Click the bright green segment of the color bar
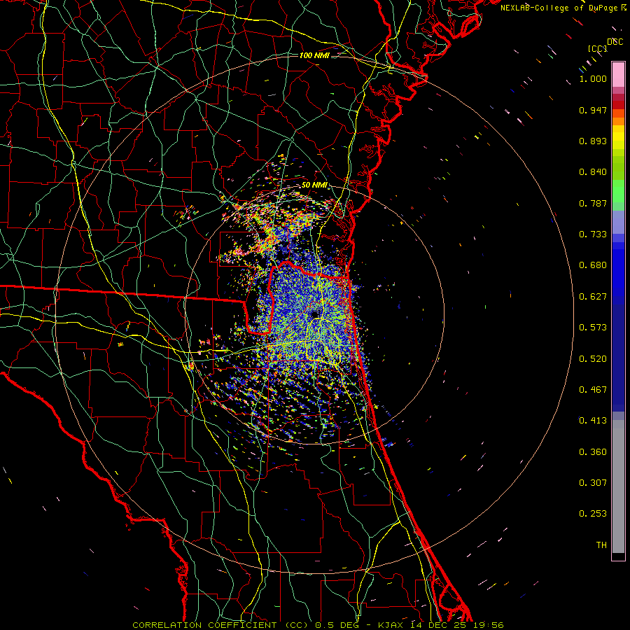 pyautogui.click(x=618, y=191)
